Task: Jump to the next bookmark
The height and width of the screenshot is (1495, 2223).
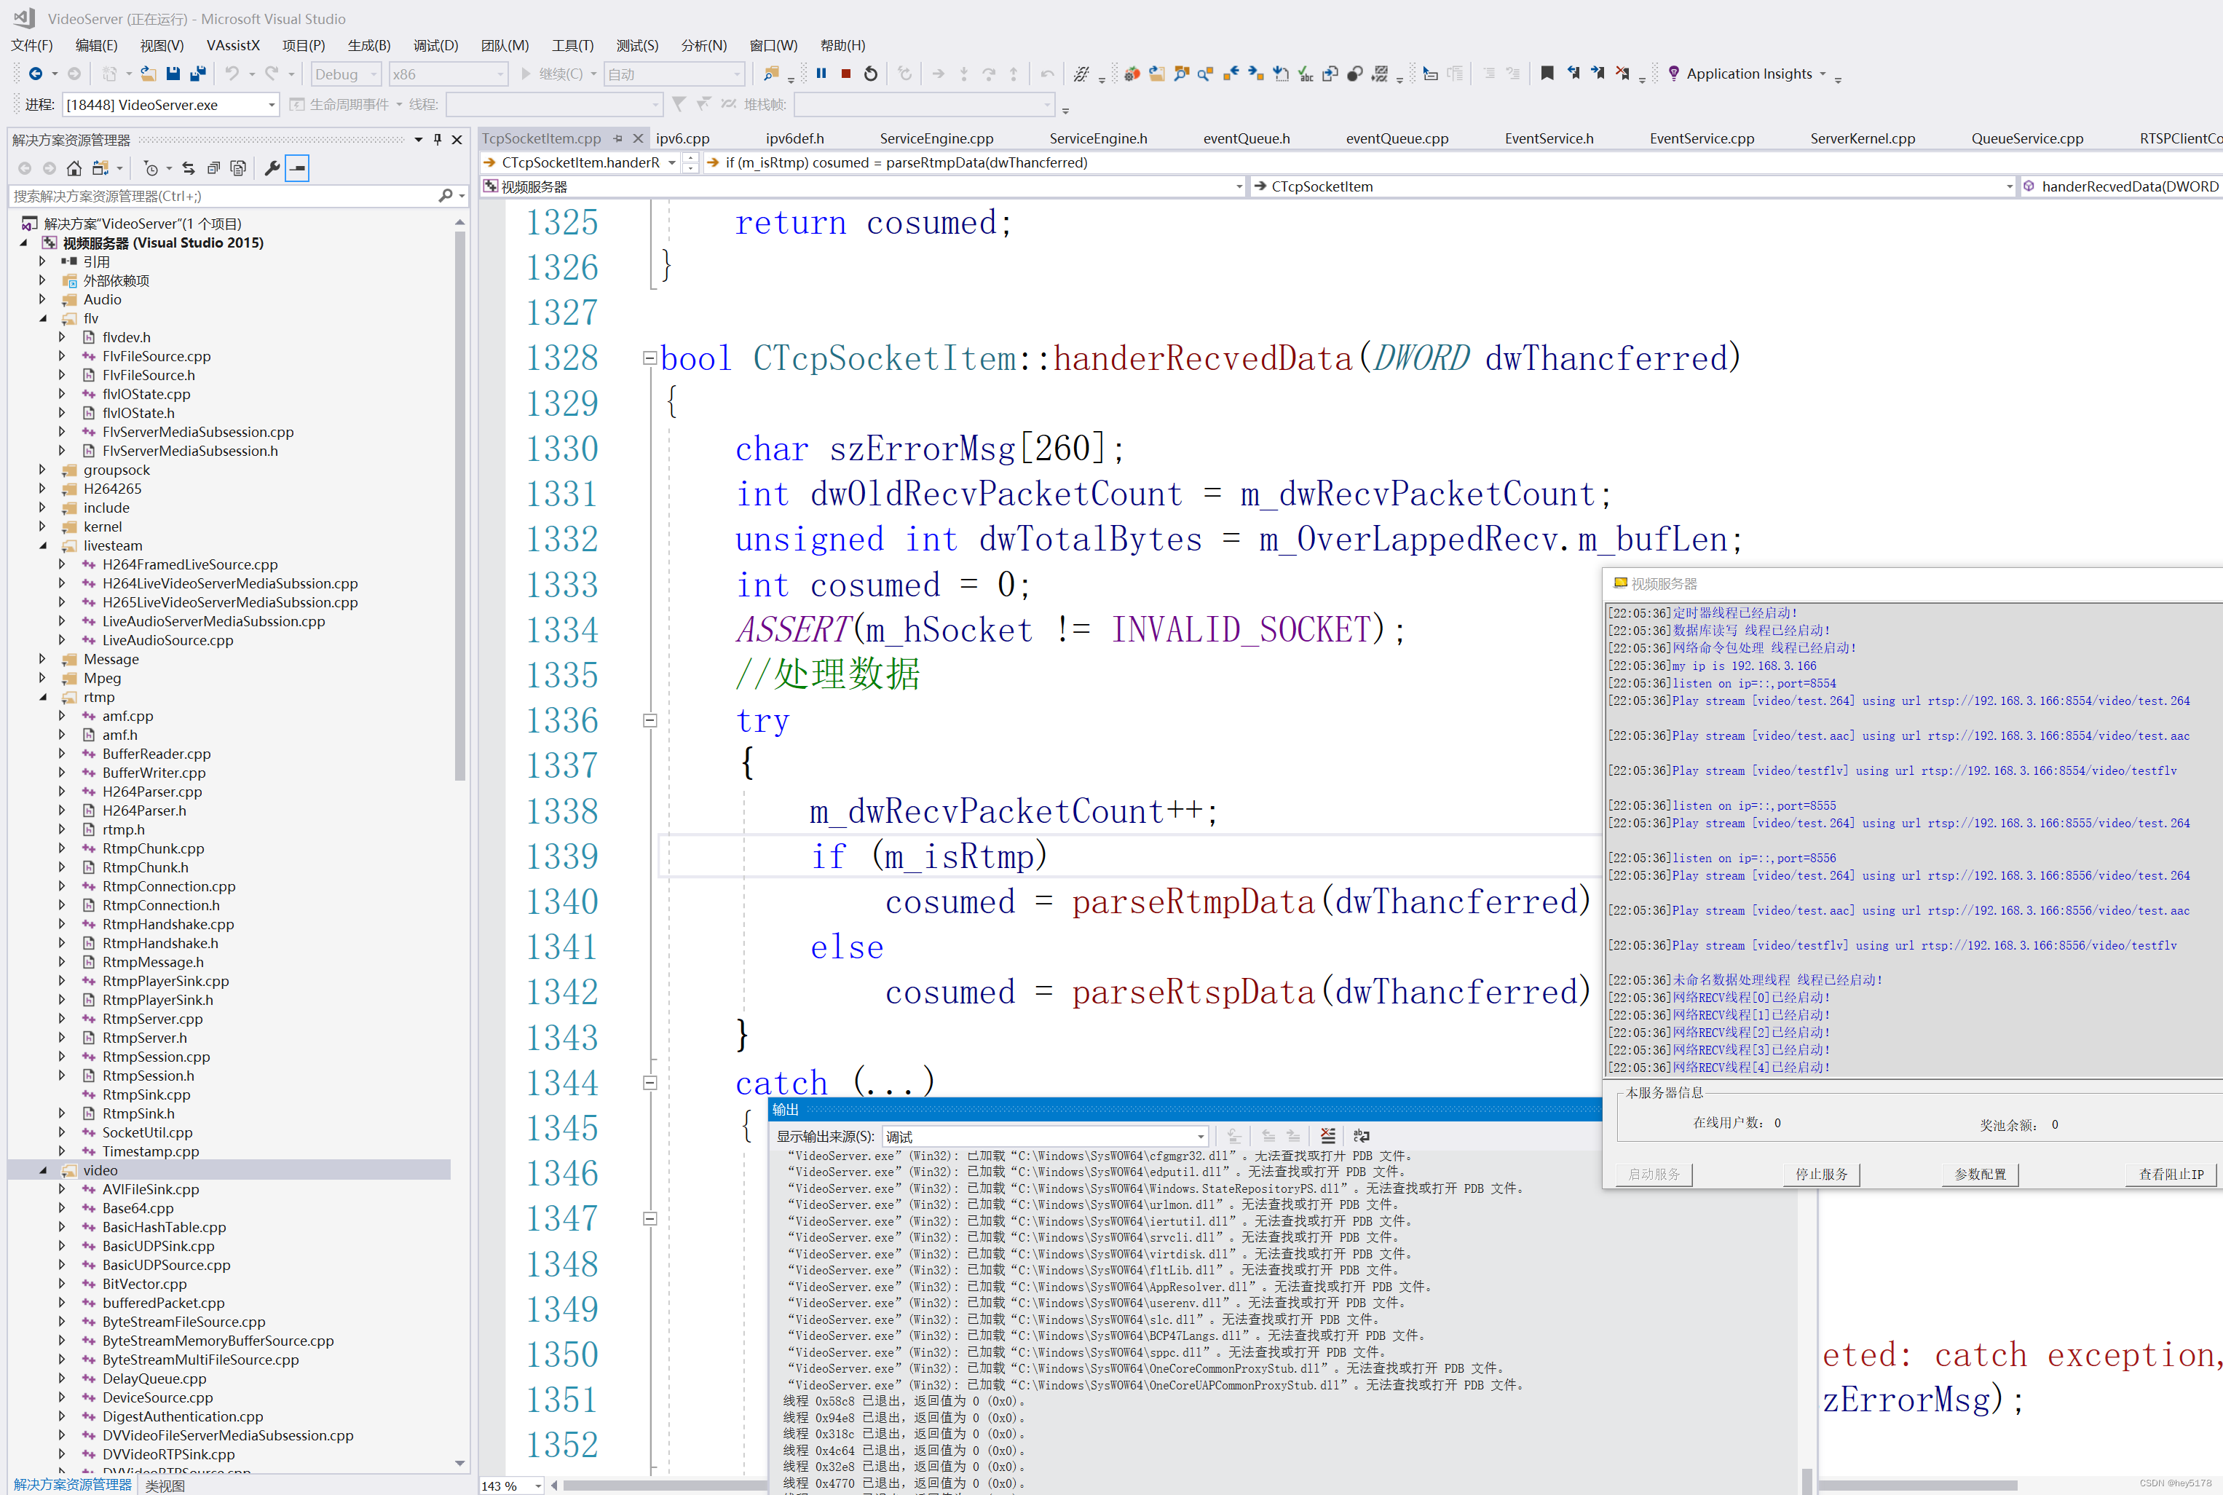Action: coord(1598,74)
